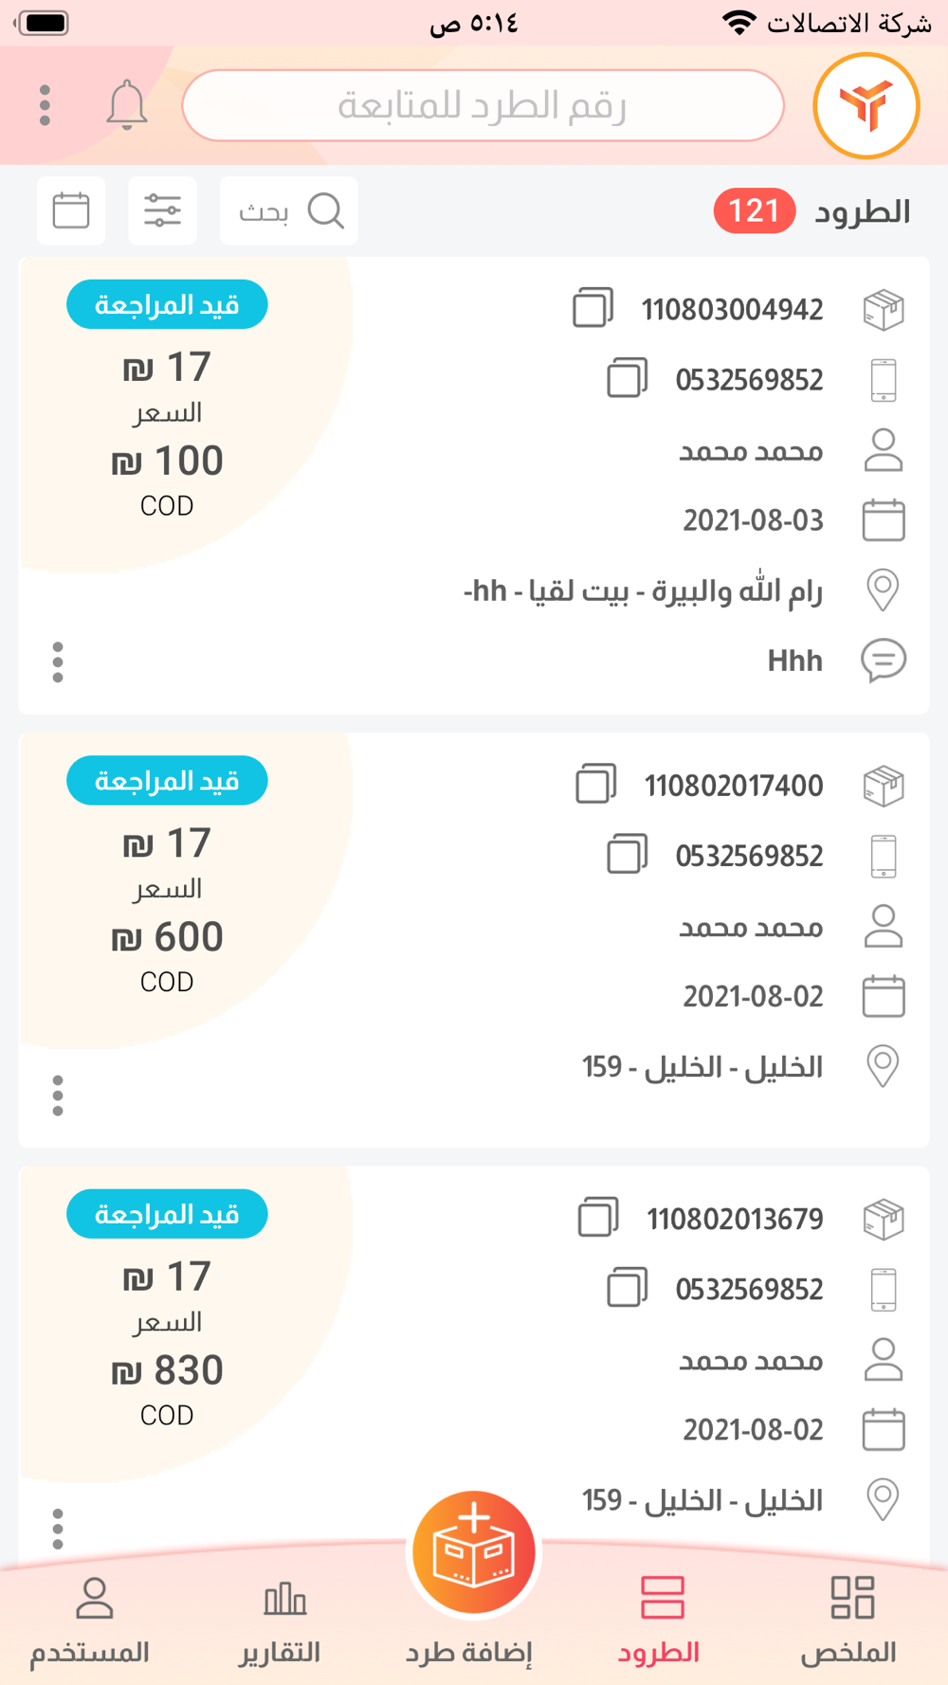Copy tracking number 110803004942
Viewport: 948px width, 1685px height.
point(593,309)
